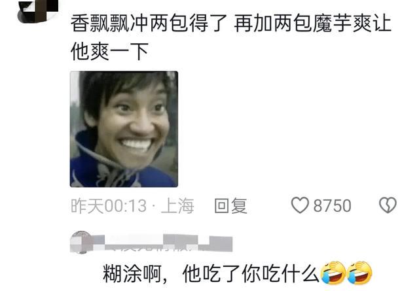The height and width of the screenshot is (291, 419).
Task: Click the 昨天00:13 timestamp
Action: pos(109,206)
